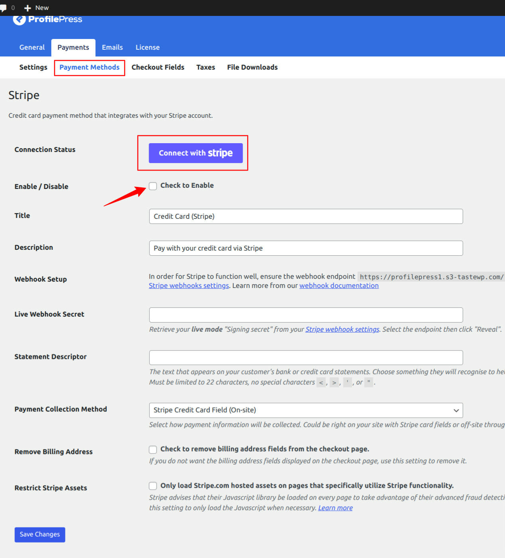Click the Live Webhook Secret field
This screenshot has height=558, width=505.
tap(306, 315)
